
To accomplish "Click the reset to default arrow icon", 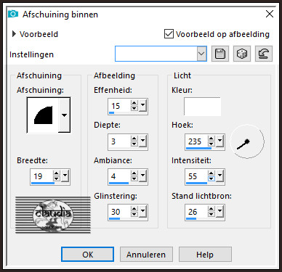I will [x=264, y=54].
